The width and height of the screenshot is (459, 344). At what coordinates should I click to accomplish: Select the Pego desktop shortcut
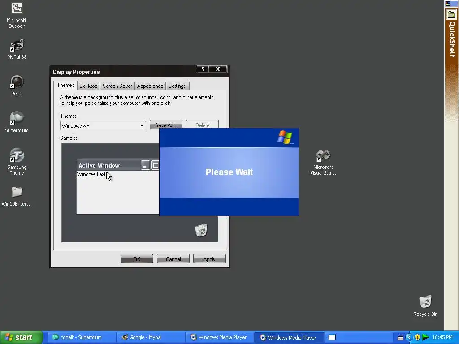[x=17, y=86]
